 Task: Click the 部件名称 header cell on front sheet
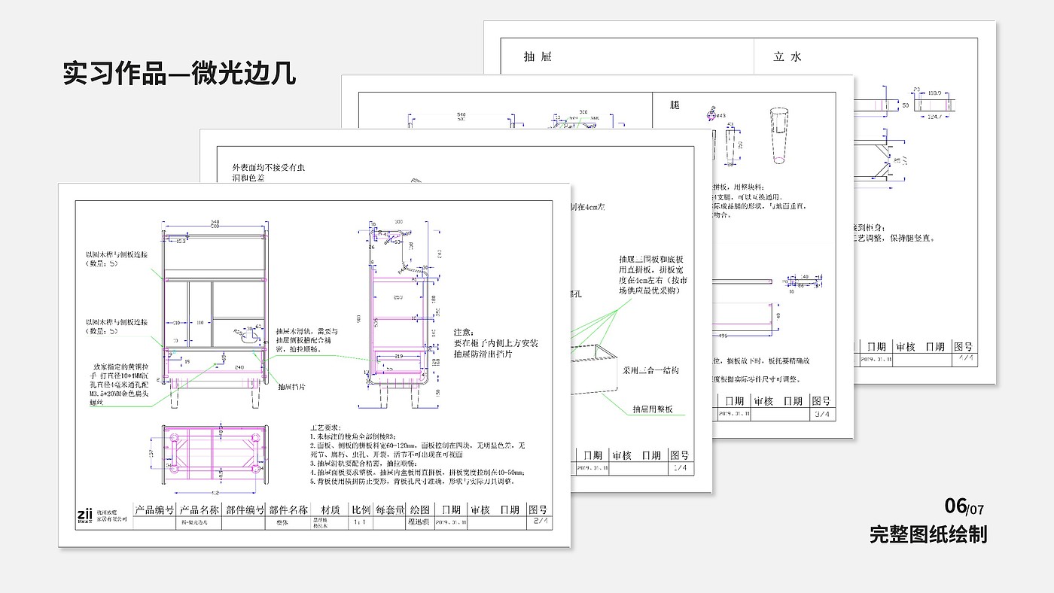[288, 509]
